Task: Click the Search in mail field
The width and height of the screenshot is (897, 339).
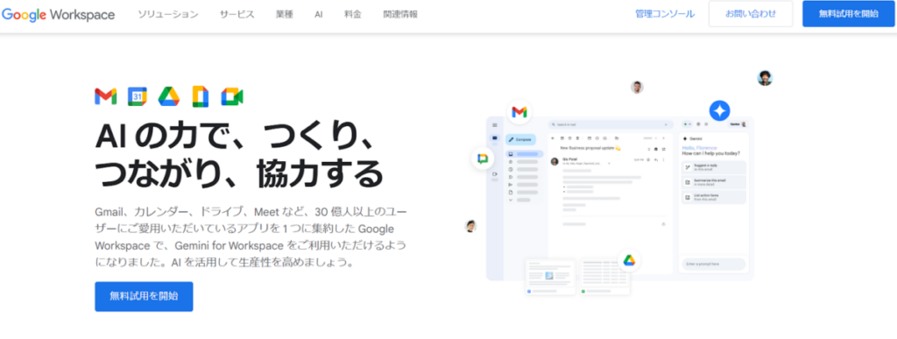Action: tap(610, 124)
